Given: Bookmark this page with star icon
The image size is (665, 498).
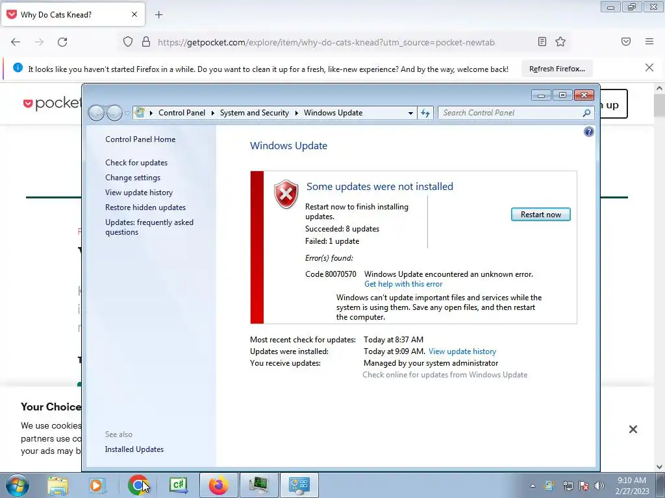Looking at the screenshot, I should point(560,41).
